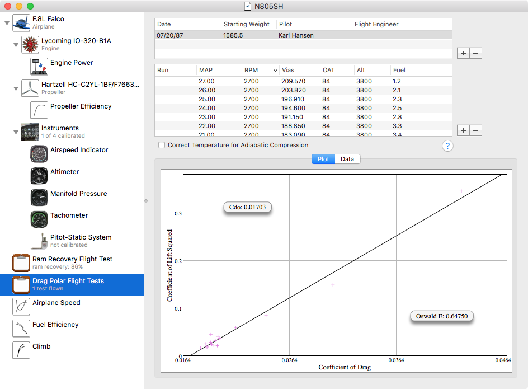Select the Airspeed Indicator gauge icon
528x389 pixels.
39,154
